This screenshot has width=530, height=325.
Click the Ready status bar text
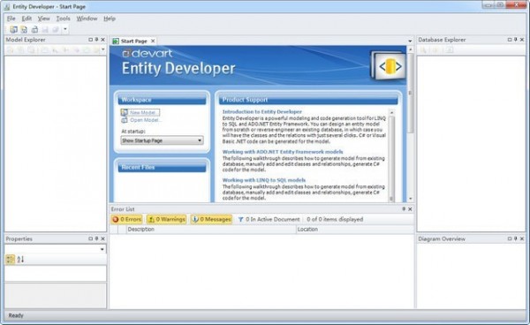[16, 315]
